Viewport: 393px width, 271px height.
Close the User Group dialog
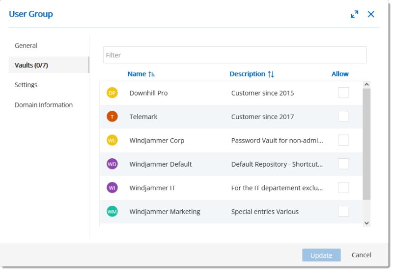pyautogui.click(x=371, y=15)
